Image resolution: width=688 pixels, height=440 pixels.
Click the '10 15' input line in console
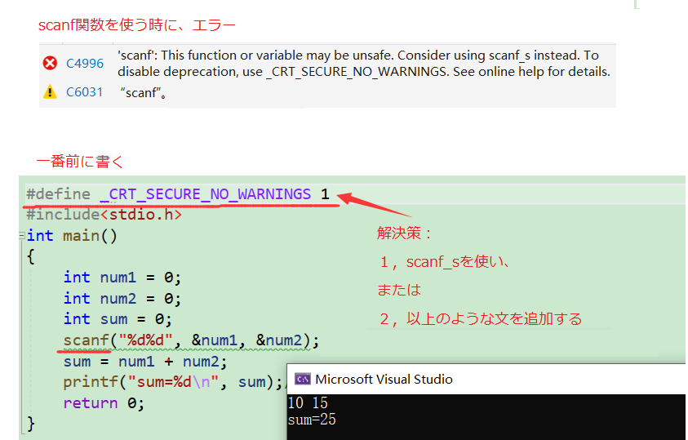(309, 404)
